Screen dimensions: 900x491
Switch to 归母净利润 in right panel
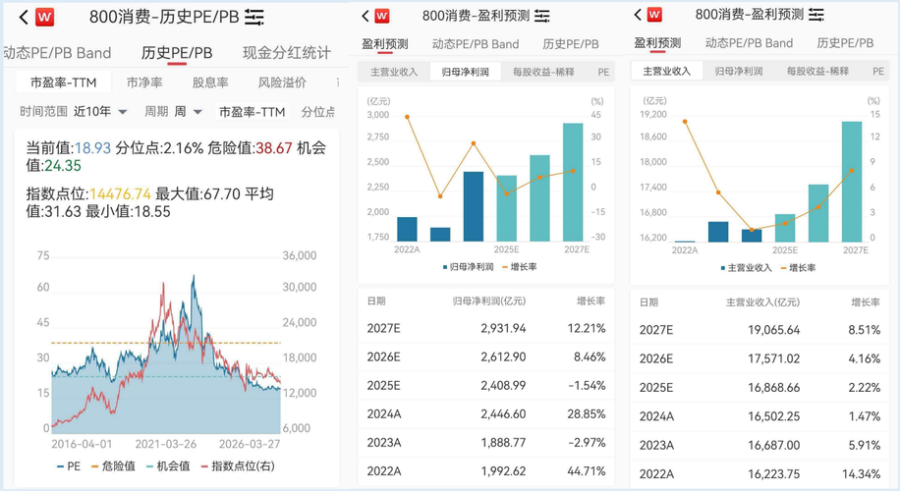(739, 71)
